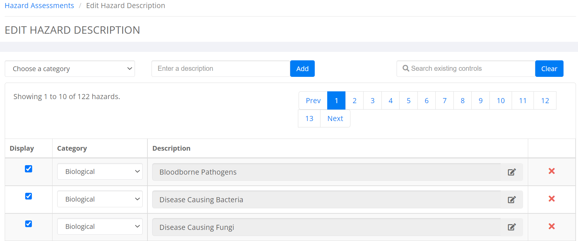Edit the Disease Causing Bacteria description
Image resolution: width=578 pixels, height=241 pixels.
512,200
